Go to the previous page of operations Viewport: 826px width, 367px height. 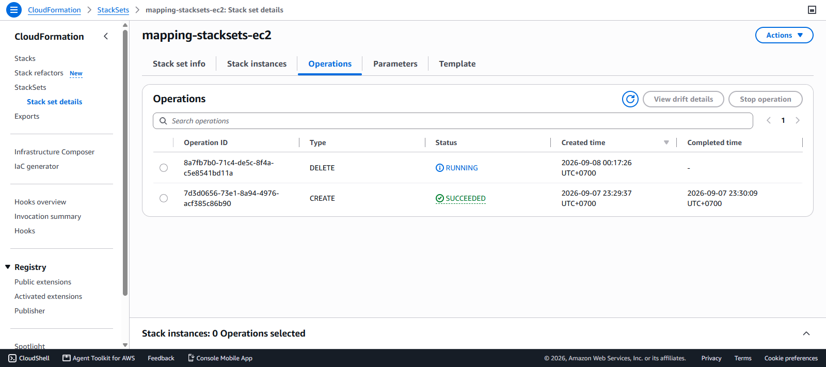[769, 120]
